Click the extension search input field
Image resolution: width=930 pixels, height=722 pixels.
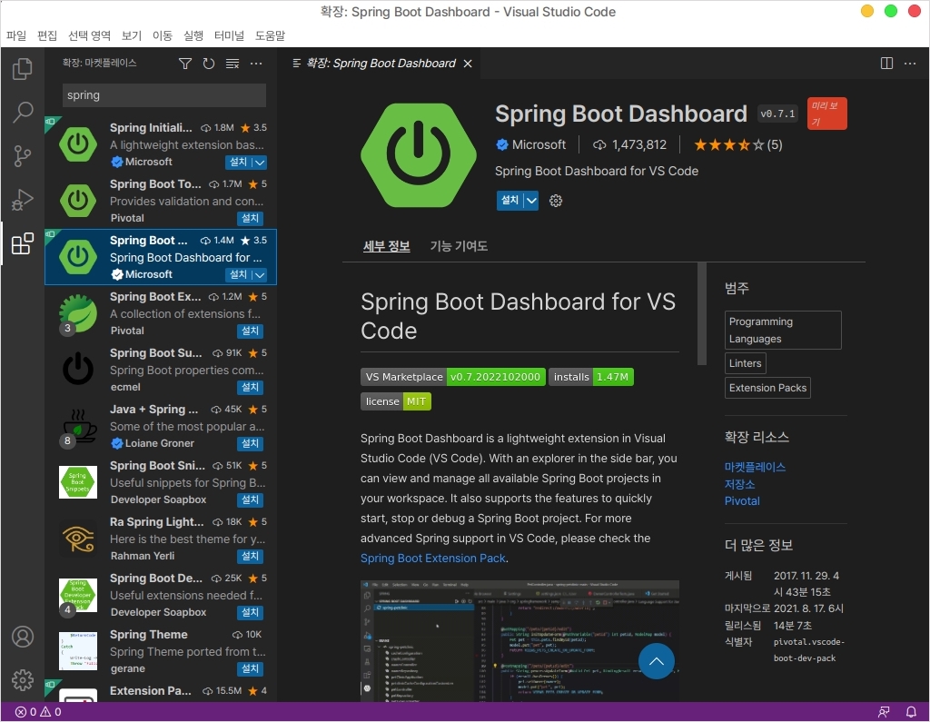[163, 95]
